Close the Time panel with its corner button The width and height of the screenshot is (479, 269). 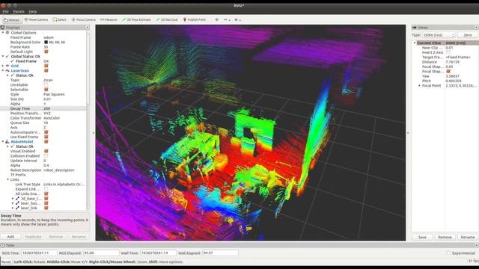[477, 245]
